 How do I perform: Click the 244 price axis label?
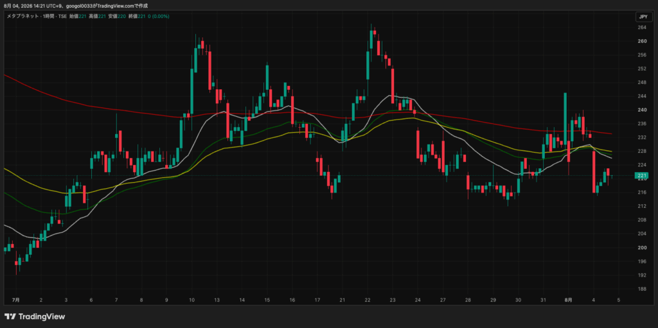click(642, 96)
